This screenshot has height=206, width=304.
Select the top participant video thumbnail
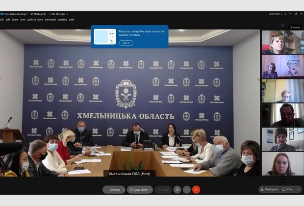282,42
